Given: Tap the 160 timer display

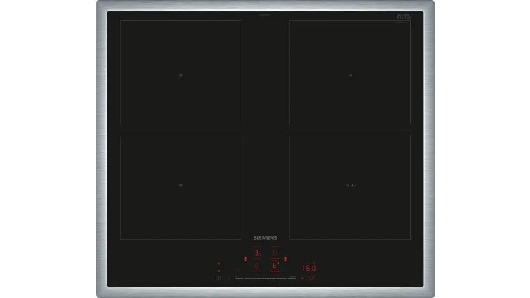Looking at the screenshot, I should coord(309,268).
